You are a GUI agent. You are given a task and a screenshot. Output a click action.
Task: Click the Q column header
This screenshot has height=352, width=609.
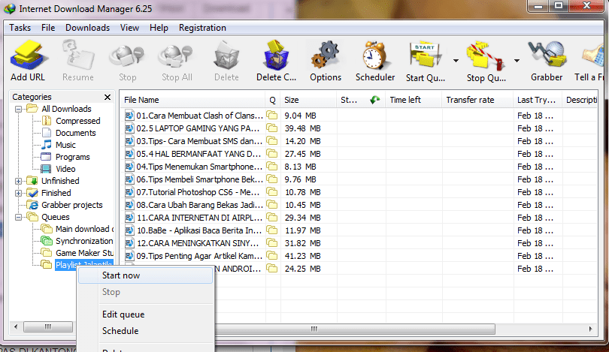pyautogui.click(x=273, y=100)
